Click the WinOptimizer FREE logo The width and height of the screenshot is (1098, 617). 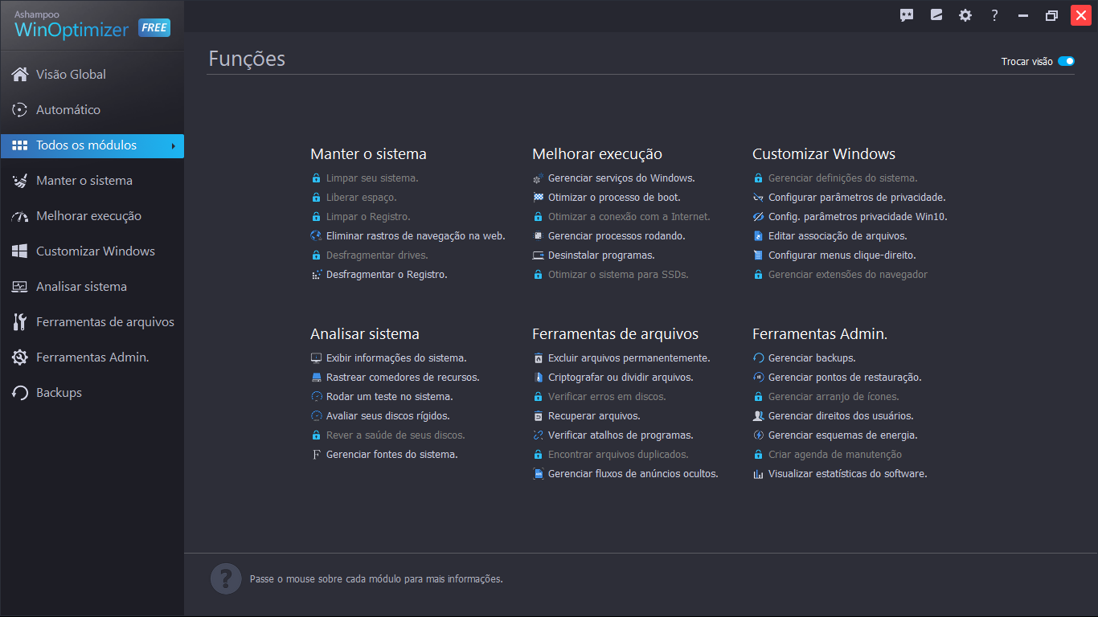point(92,25)
